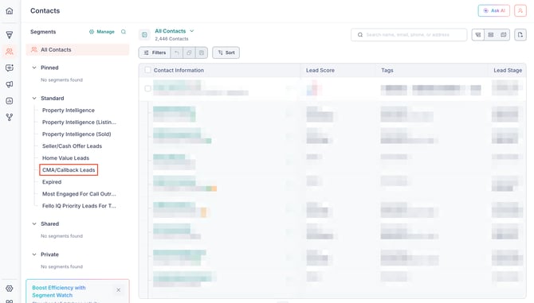Click the export file icon beside search
This screenshot has width=534, height=303.
520,35
